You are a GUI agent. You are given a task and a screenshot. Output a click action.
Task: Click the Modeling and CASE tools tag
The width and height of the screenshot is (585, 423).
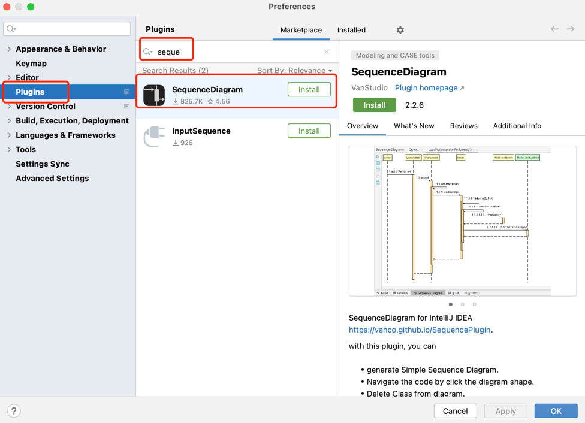pyautogui.click(x=395, y=55)
